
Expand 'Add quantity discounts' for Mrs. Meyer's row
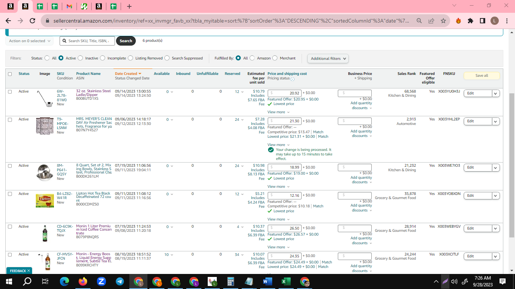click(361, 134)
